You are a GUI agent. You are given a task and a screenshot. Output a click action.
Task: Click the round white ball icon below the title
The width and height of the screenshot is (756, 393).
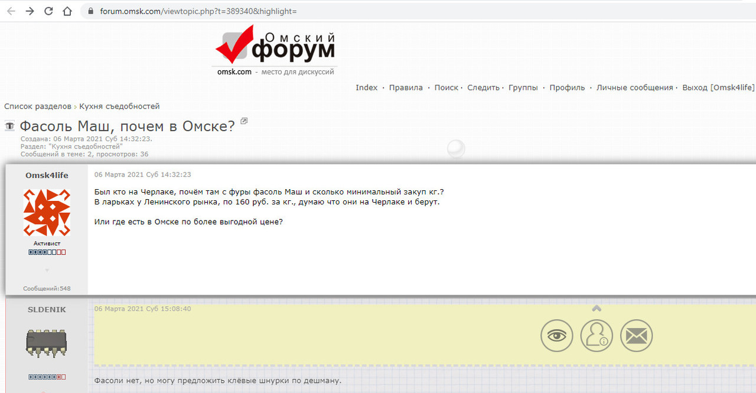[456, 149]
